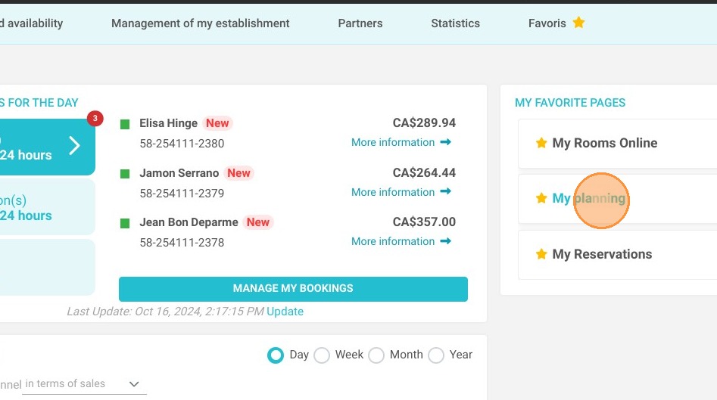This screenshot has width=717, height=400.
Task: Click the New badge next to Jean Bon Deparme
Action: click(258, 222)
